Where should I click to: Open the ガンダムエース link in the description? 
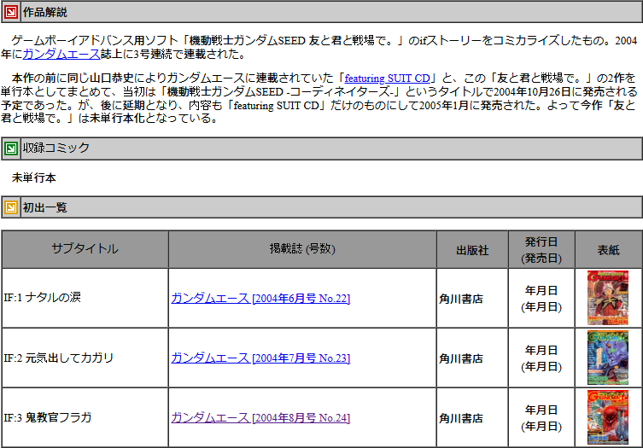pos(61,54)
